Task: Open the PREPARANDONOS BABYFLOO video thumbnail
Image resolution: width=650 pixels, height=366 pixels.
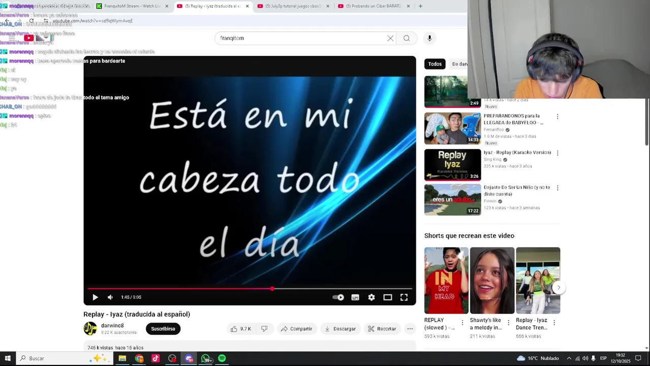Action: 452,128
